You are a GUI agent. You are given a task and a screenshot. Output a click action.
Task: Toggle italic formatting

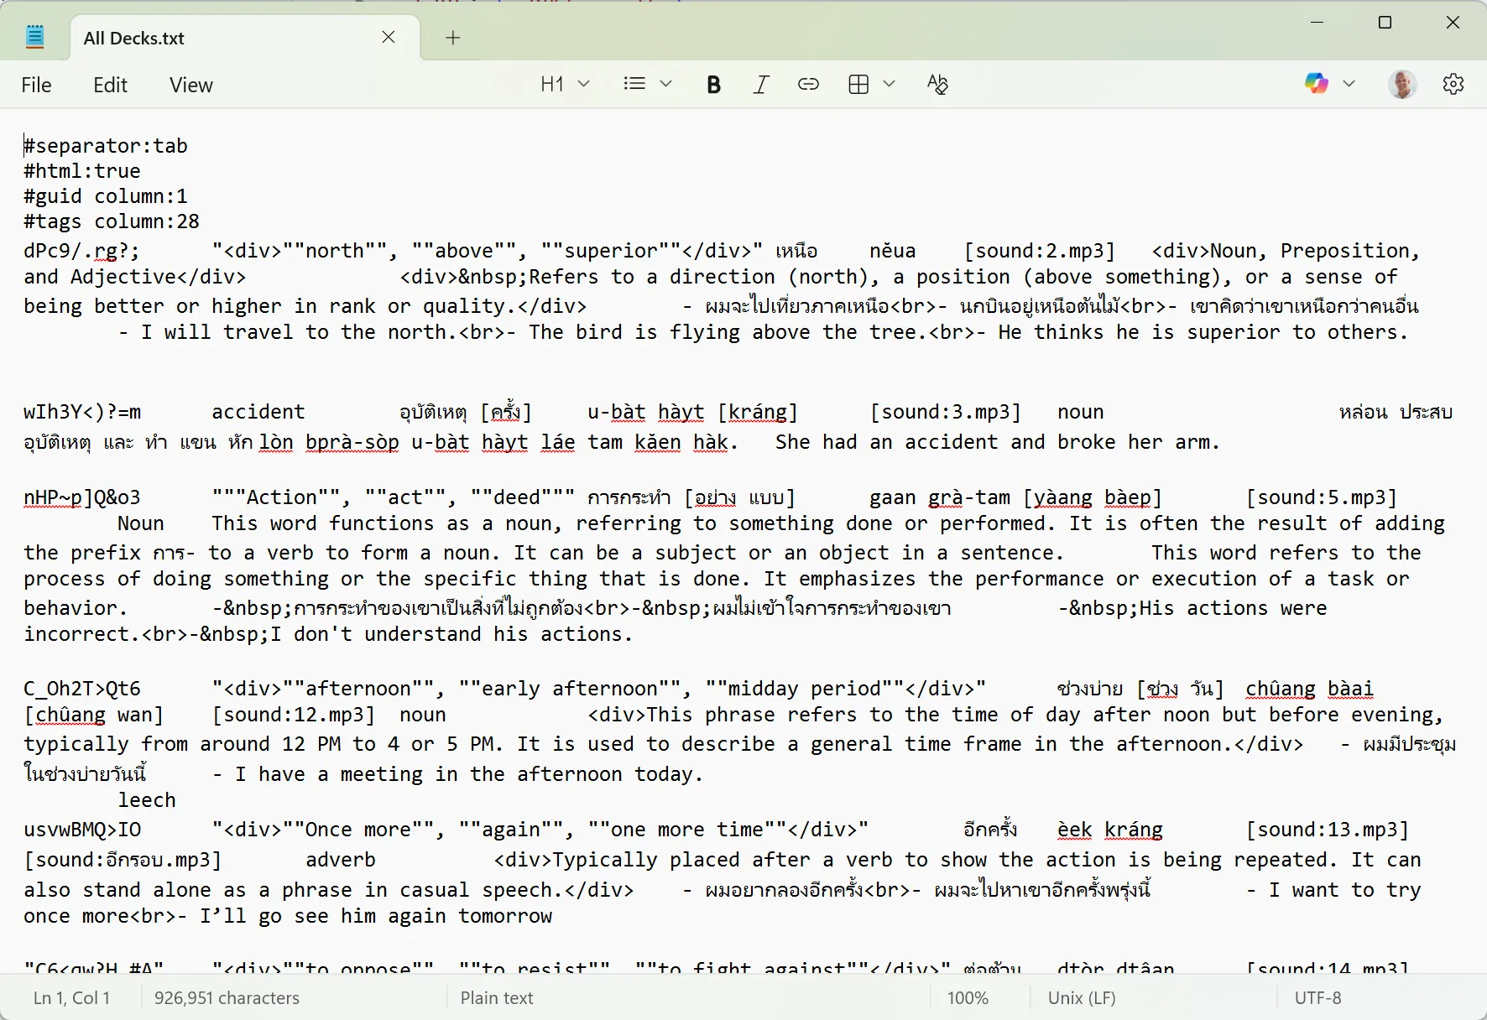click(x=761, y=84)
